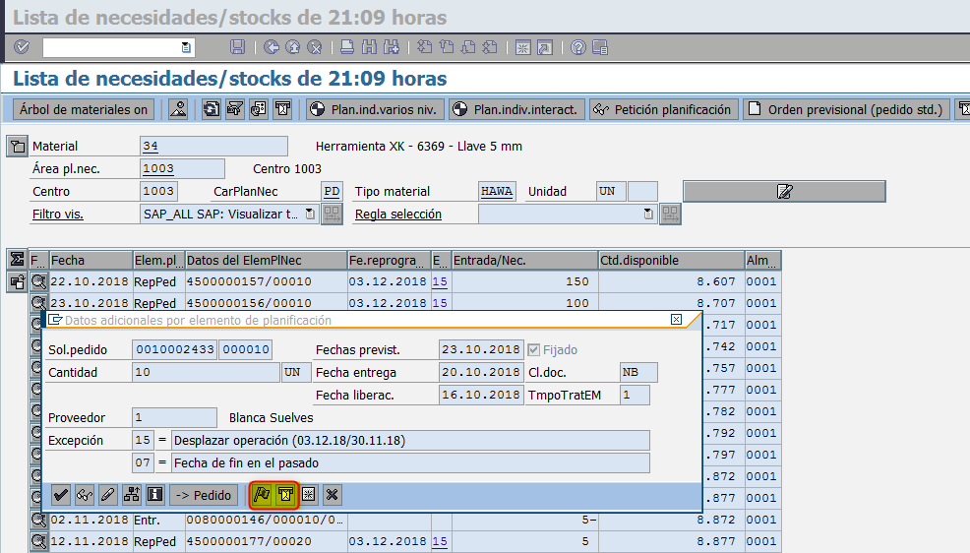This screenshot has height=553, width=970.
Task: Click the -> Pedido button
Action: [204, 495]
